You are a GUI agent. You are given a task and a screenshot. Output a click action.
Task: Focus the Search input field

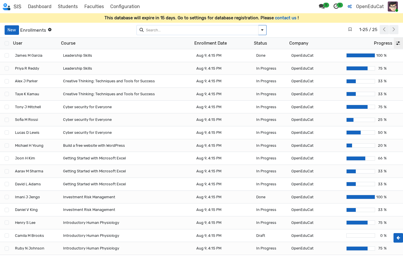click(x=201, y=30)
